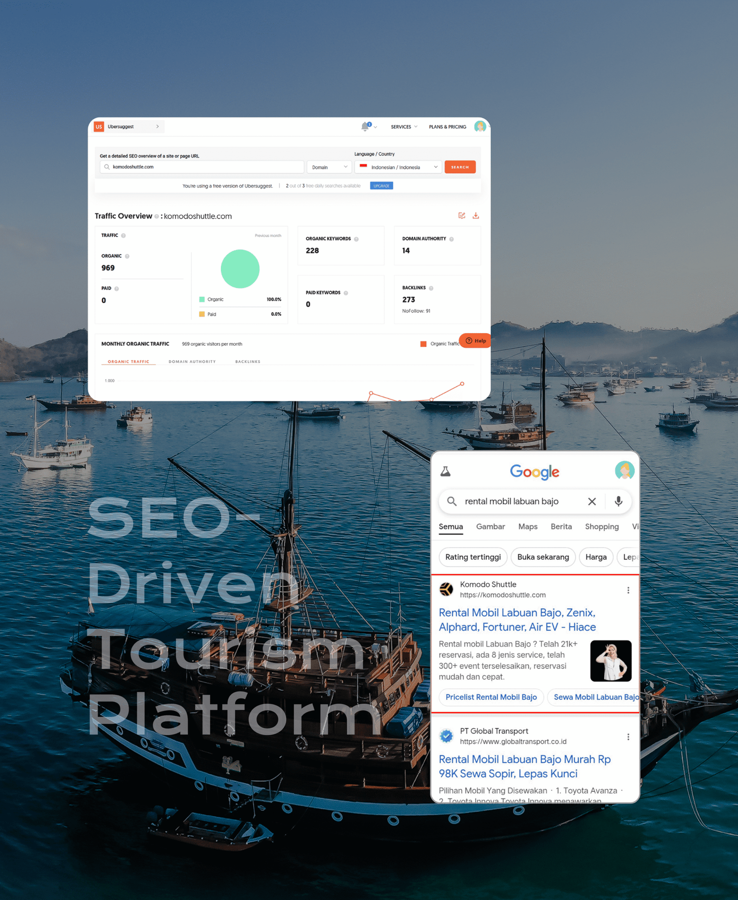Expand the Domain search type dropdown
The image size is (738, 900).
(x=329, y=167)
